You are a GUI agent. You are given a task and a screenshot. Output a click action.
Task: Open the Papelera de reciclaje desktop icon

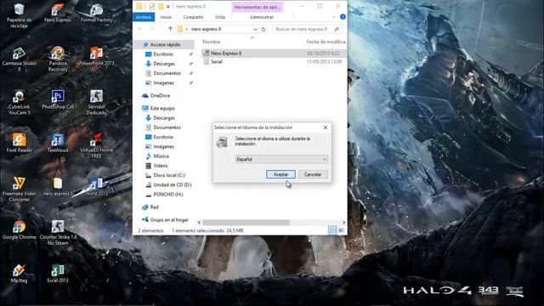19,16
